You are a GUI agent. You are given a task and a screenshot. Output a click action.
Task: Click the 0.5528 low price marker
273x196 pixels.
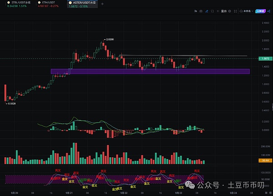pos(12,103)
